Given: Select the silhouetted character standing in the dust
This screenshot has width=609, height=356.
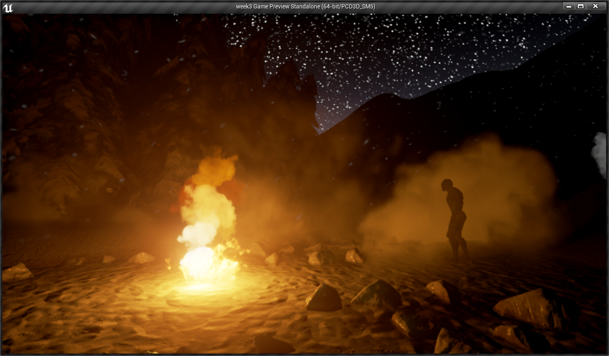Looking at the screenshot, I should (455, 218).
